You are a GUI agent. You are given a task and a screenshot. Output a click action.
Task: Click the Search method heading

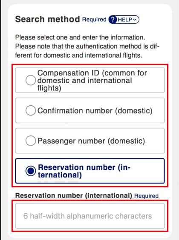[48, 19]
